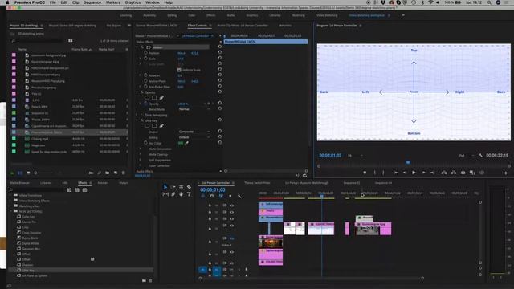This screenshot has width=514, height=289.
Task: Expand the Spill Suppression section
Action: click(x=141, y=160)
